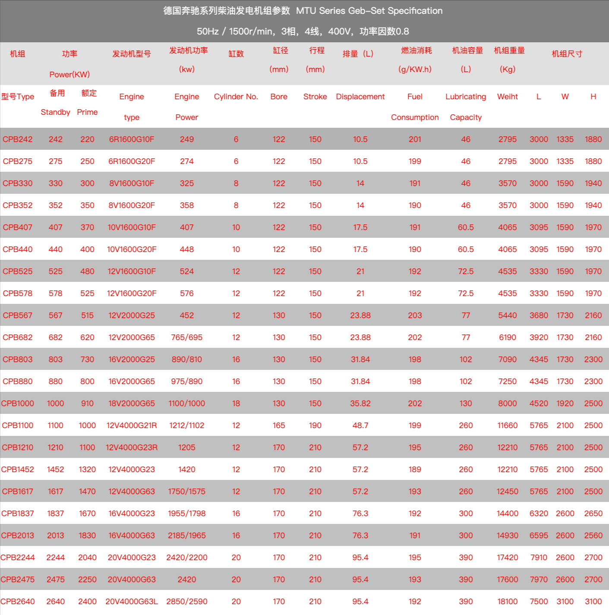
Task: Click the CPB242 model cell
Action: click(18, 139)
